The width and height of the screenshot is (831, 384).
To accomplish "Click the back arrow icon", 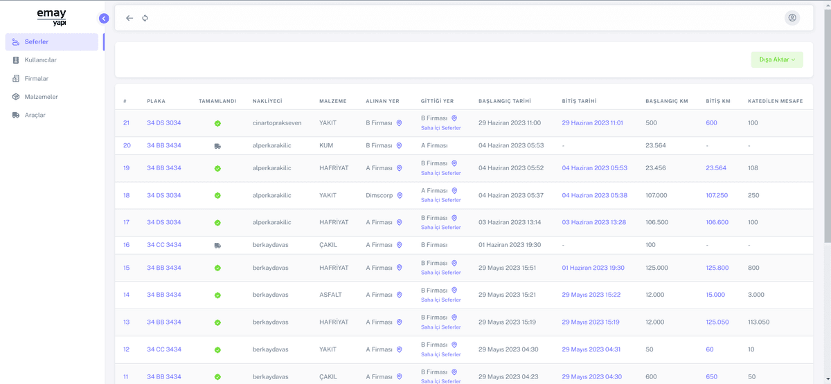I will [x=129, y=18].
